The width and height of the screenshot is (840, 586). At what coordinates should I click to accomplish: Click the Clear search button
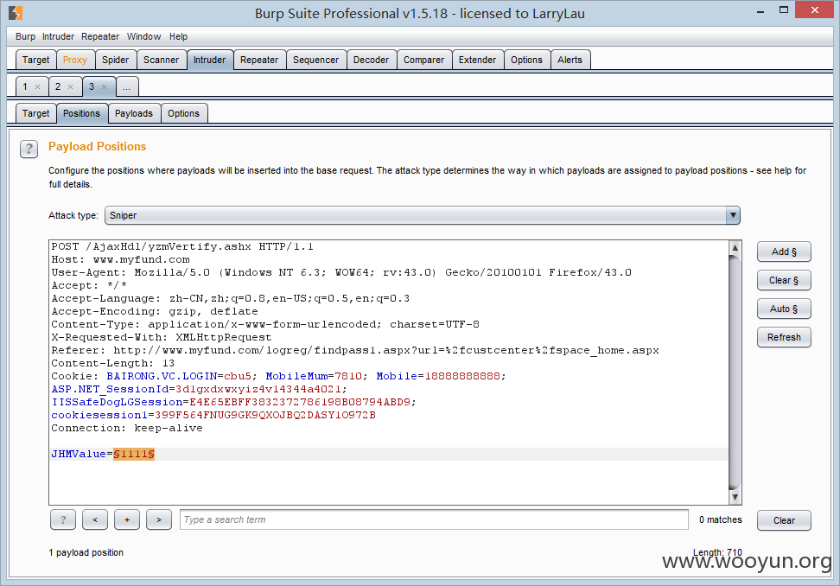(x=784, y=520)
